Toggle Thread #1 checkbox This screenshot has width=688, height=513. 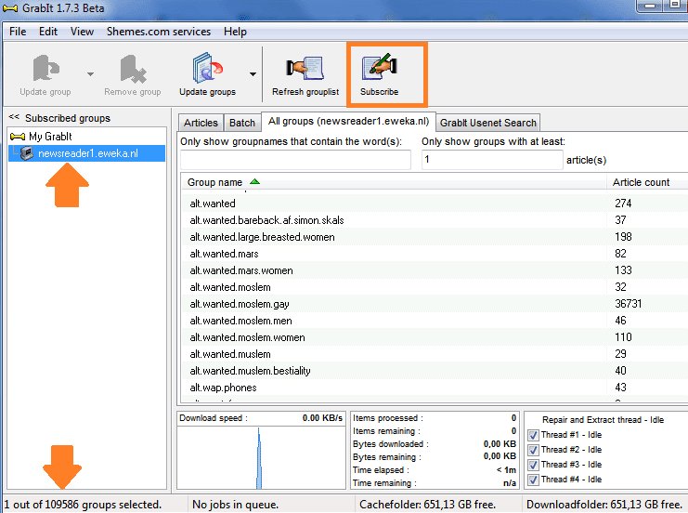tap(533, 435)
